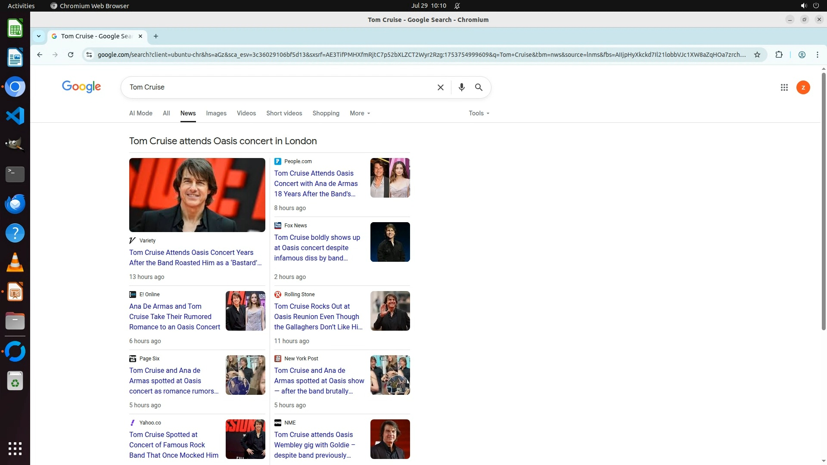Open the browser extensions puzzle icon
The width and height of the screenshot is (827, 465).
coord(779,55)
